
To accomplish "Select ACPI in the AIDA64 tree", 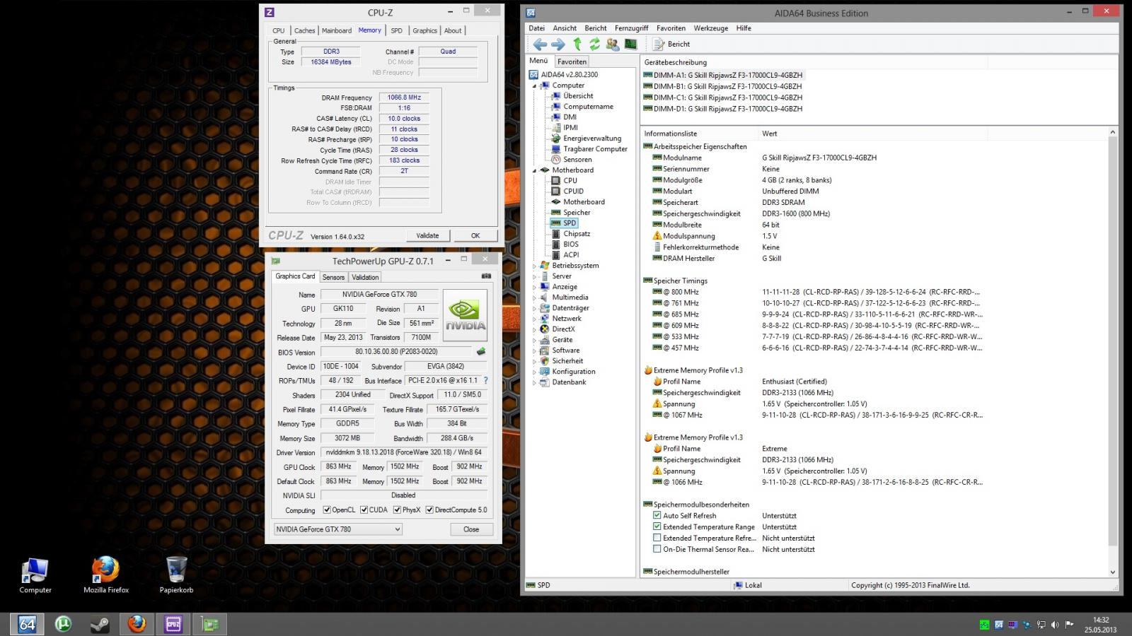I will coord(571,255).
